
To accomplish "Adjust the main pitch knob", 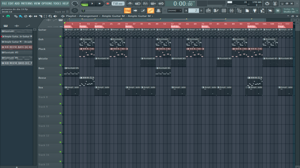I will 75,10.
